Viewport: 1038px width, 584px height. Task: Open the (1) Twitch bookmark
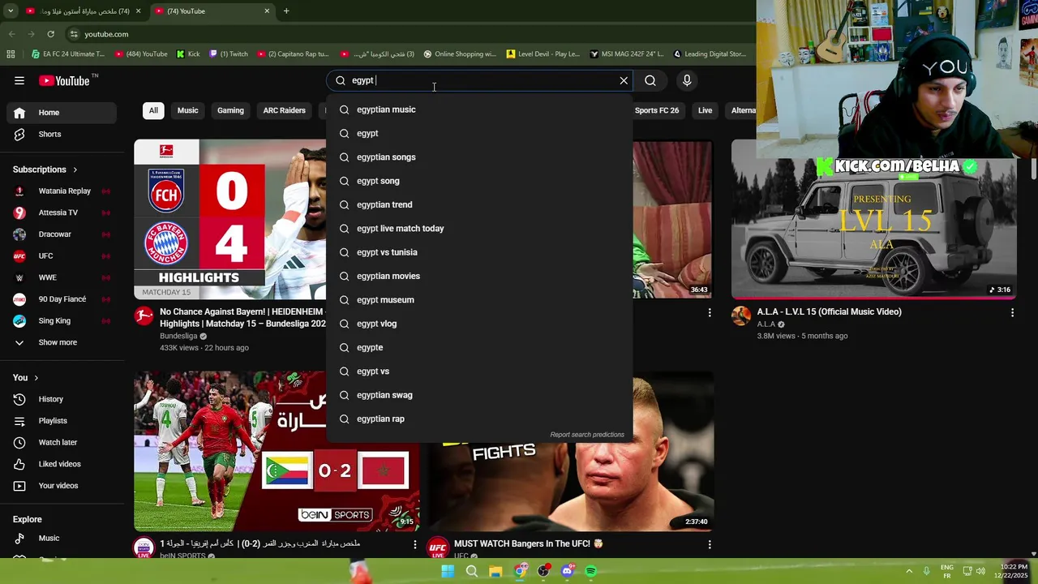229,54
